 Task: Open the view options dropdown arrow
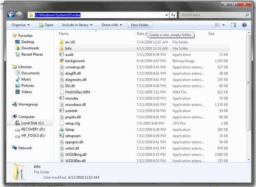click(223, 25)
